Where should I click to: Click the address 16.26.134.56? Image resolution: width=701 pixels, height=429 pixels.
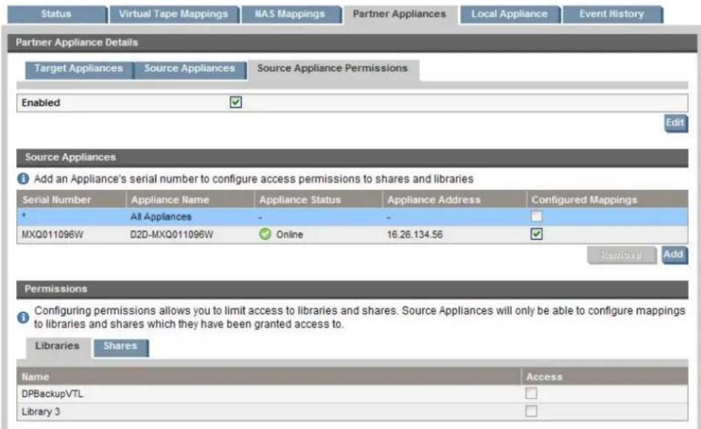coord(415,235)
